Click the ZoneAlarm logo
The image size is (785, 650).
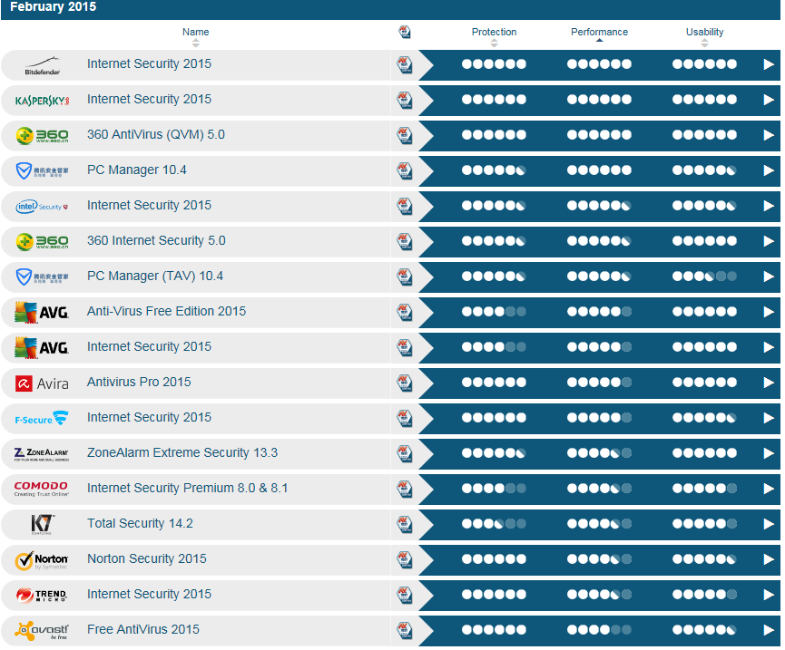coord(42,454)
